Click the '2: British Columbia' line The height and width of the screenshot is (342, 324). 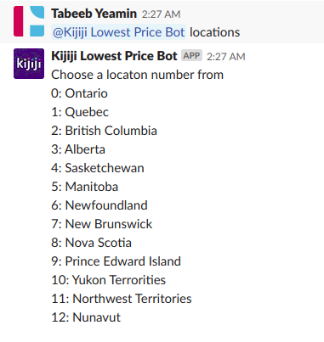pyautogui.click(x=104, y=131)
